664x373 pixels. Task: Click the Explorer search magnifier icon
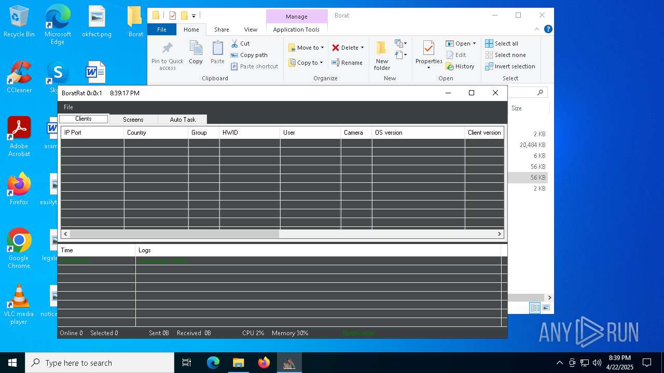click(x=540, y=93)
